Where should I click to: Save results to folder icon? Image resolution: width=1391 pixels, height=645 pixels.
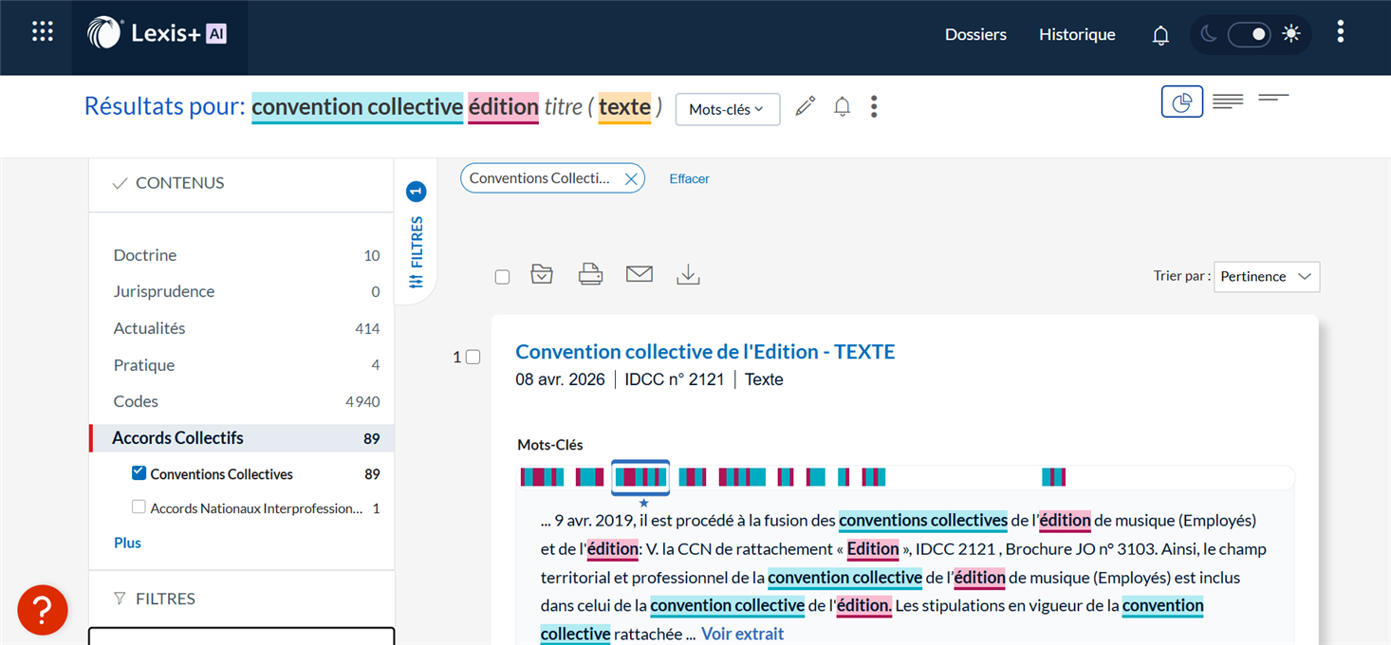click(x=542, y=275)
